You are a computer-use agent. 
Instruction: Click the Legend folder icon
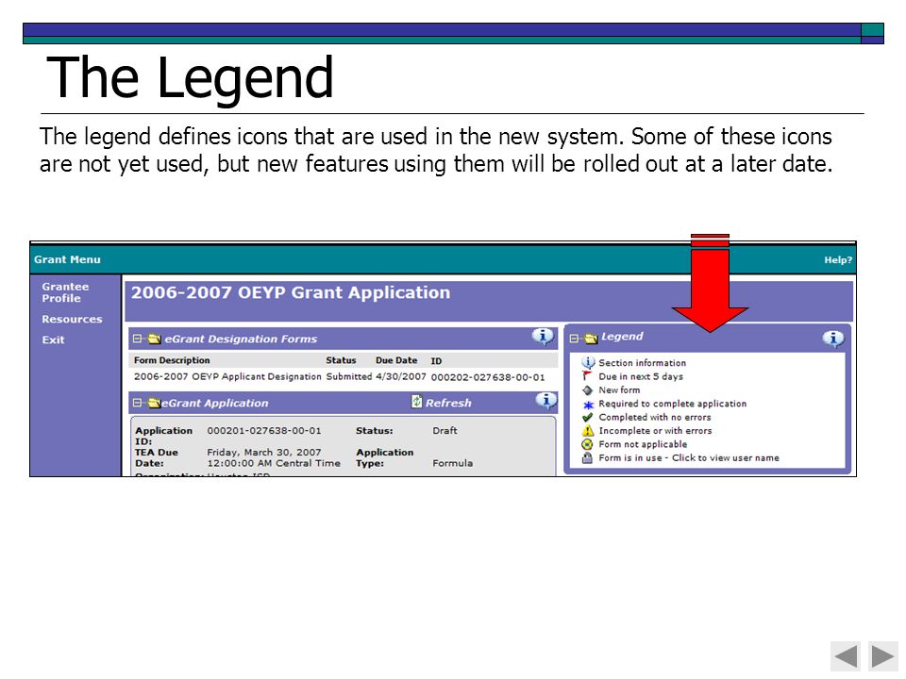point(591,339)
